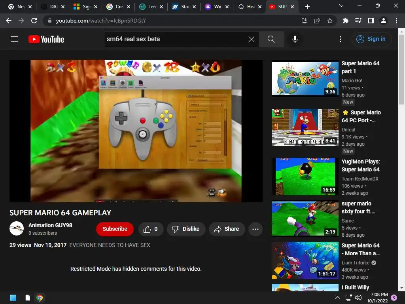Open YouTube settings three-dot menu
The height and width of the screenshot is (304, 405).
[341, 39]
